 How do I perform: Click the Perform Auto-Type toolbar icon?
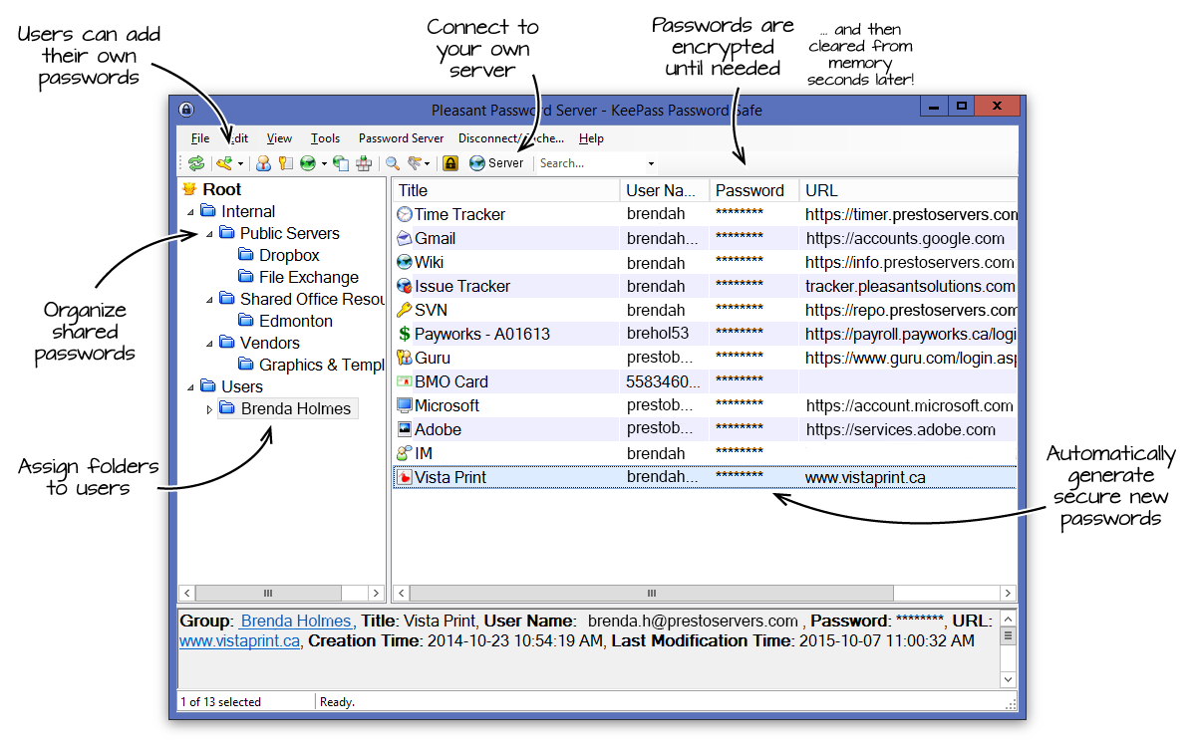(x=364, y=163)
